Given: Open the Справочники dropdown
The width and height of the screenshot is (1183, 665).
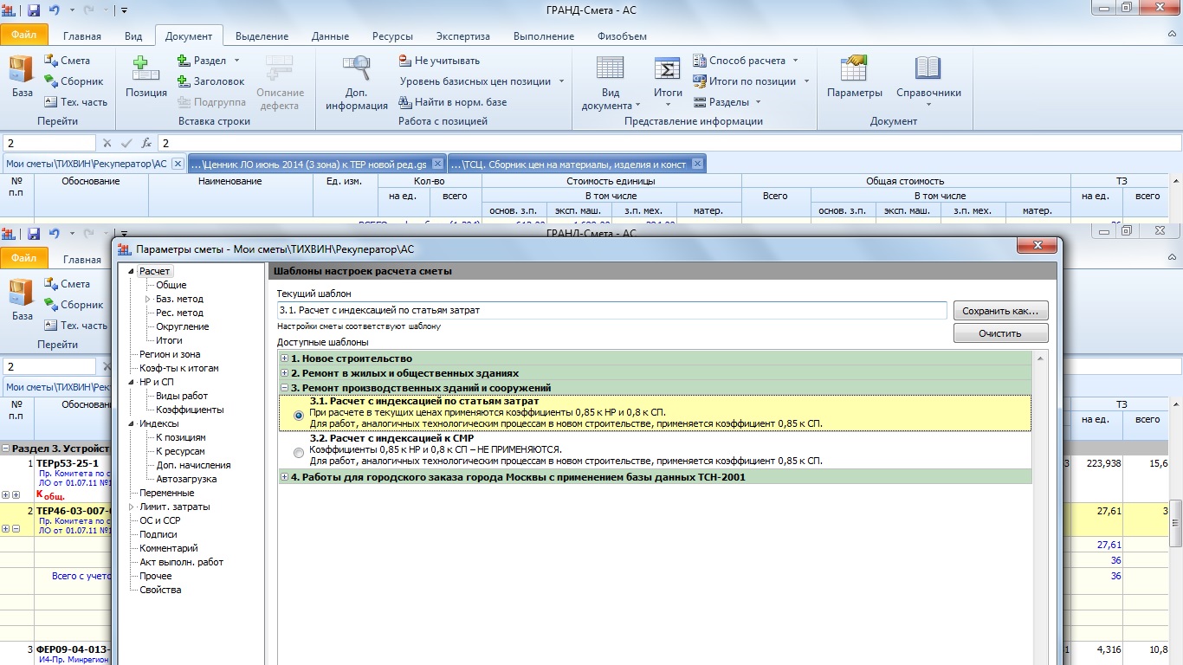Looking at the screenshot, I should (928, 83).
